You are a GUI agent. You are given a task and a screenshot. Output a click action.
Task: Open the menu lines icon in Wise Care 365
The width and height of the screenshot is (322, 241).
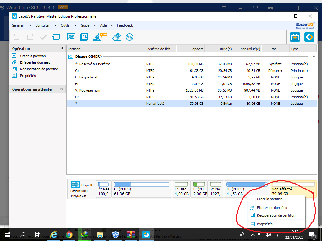point(270,8)
